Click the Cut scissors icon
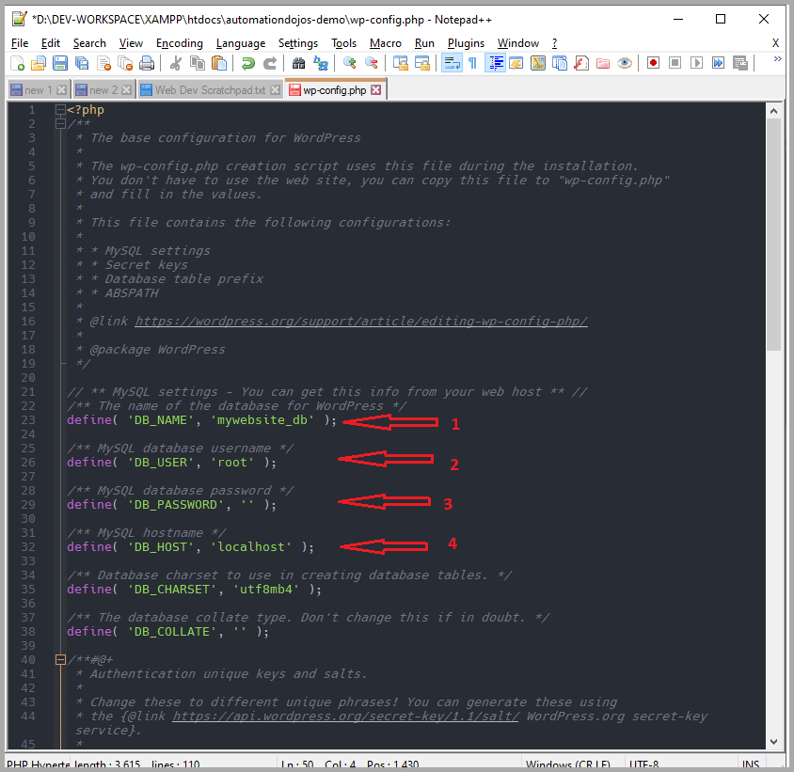794x772 pixels. (175, 63)
